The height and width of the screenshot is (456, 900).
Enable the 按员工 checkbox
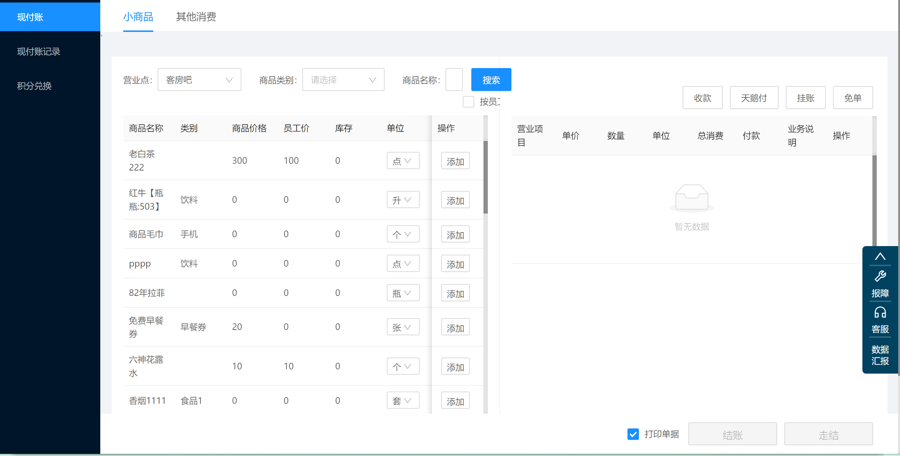pos(468,102)
